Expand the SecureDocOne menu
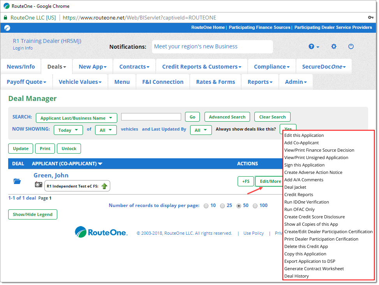This screenshot has height=285, width=379. click(x=324, y=67)
